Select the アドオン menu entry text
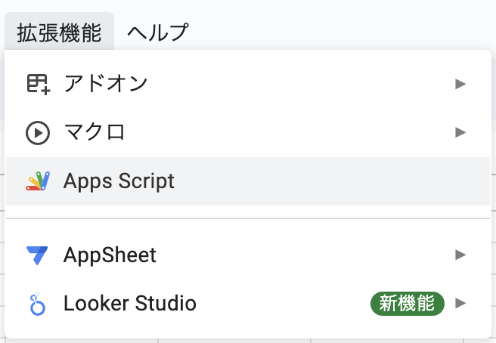 tap(106, 84)
